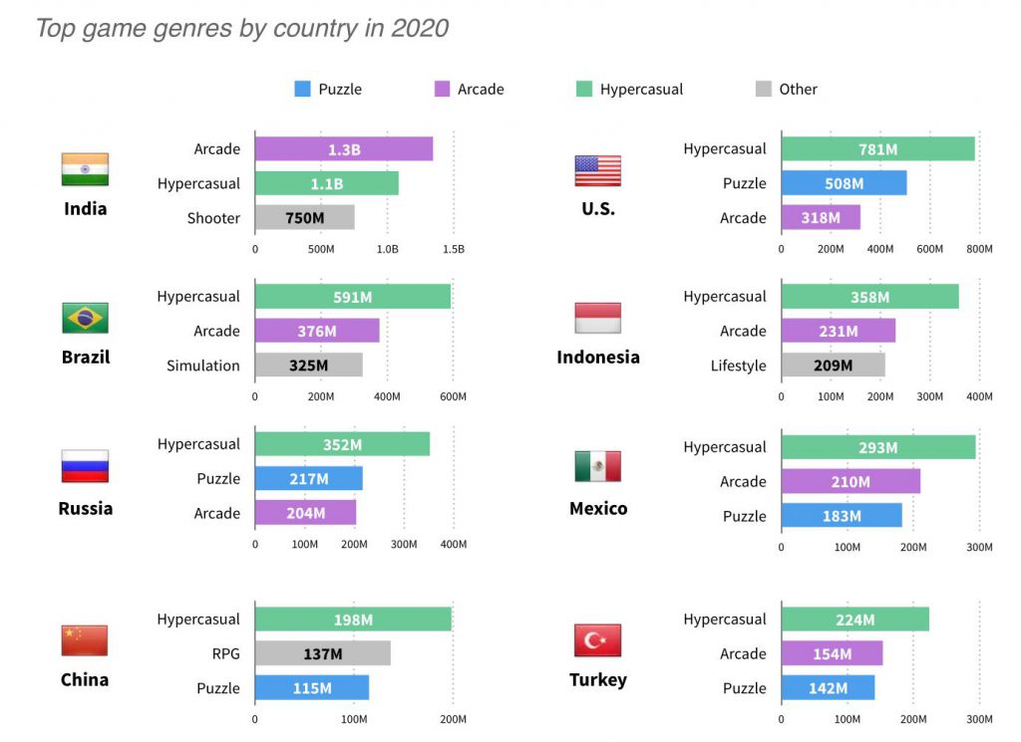Click the Mexico flag icon
The image size is (1021, 742).
coord(597,466)
